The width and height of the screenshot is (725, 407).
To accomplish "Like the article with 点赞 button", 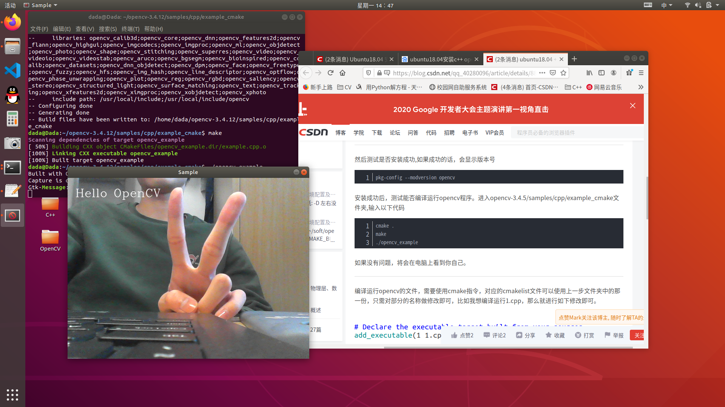I will click(x=462, y=335).
